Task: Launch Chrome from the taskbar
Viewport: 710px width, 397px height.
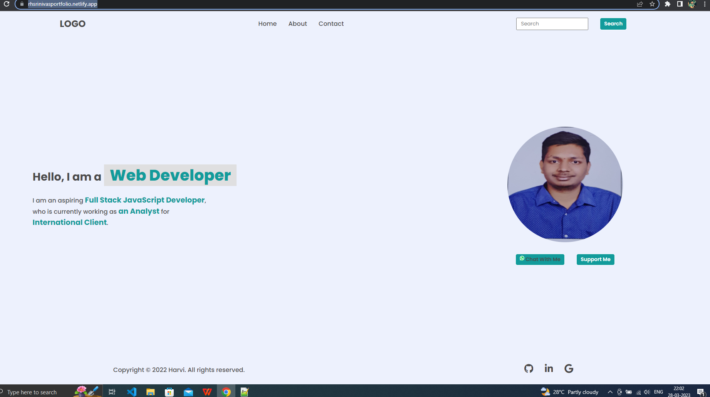Action: [226, 391]
